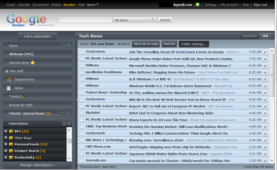Switch to List view
The width and height of the screenshot is (277, 170).
(265, 36)
